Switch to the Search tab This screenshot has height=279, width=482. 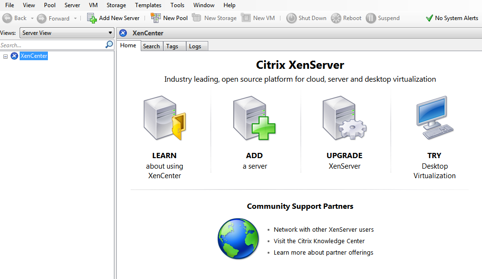click(x=151, y=46)
